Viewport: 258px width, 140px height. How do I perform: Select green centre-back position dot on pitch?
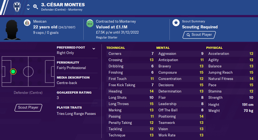pyautogui.click(x=13, y=72)
